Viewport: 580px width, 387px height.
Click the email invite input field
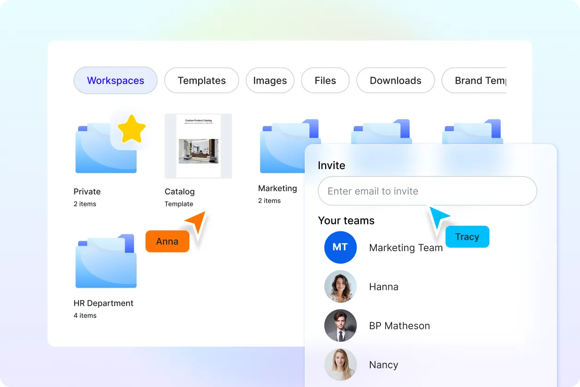click(427, 191)
